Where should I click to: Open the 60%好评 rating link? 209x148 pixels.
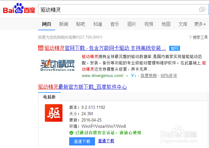(x=169, y=76)
